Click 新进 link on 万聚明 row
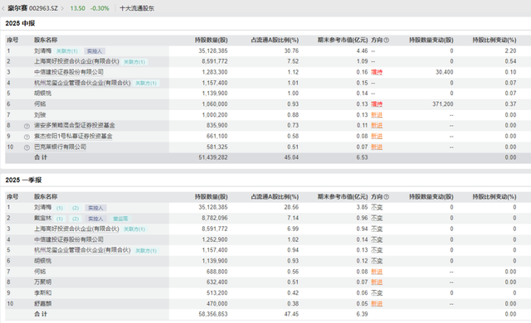Image resolution: width=531 pixels, height=323 pixels. click(x=377, y=282)
